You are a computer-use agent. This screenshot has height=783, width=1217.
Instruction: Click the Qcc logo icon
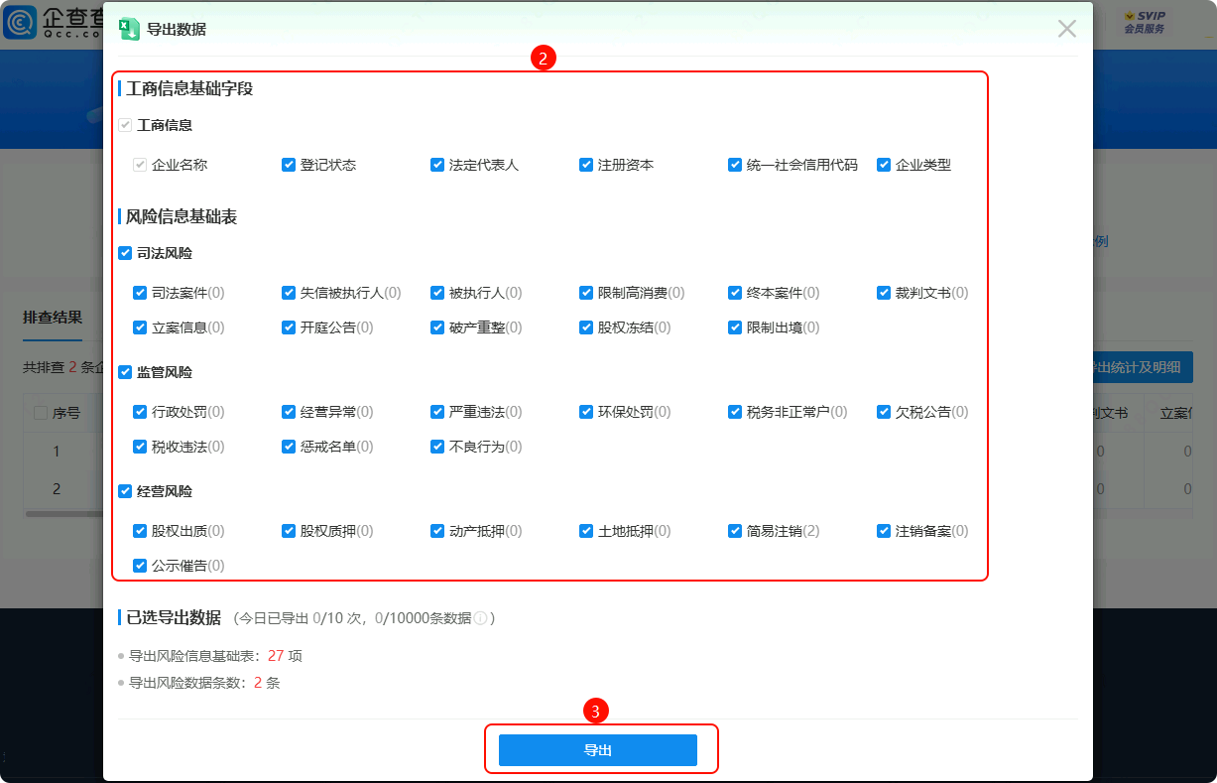click(x=20, y=22)
